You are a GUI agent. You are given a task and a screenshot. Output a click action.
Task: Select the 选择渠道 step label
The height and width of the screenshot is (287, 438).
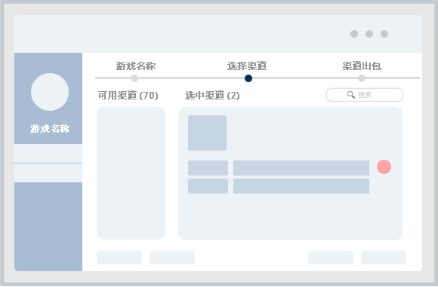click(x=247, y=66)
